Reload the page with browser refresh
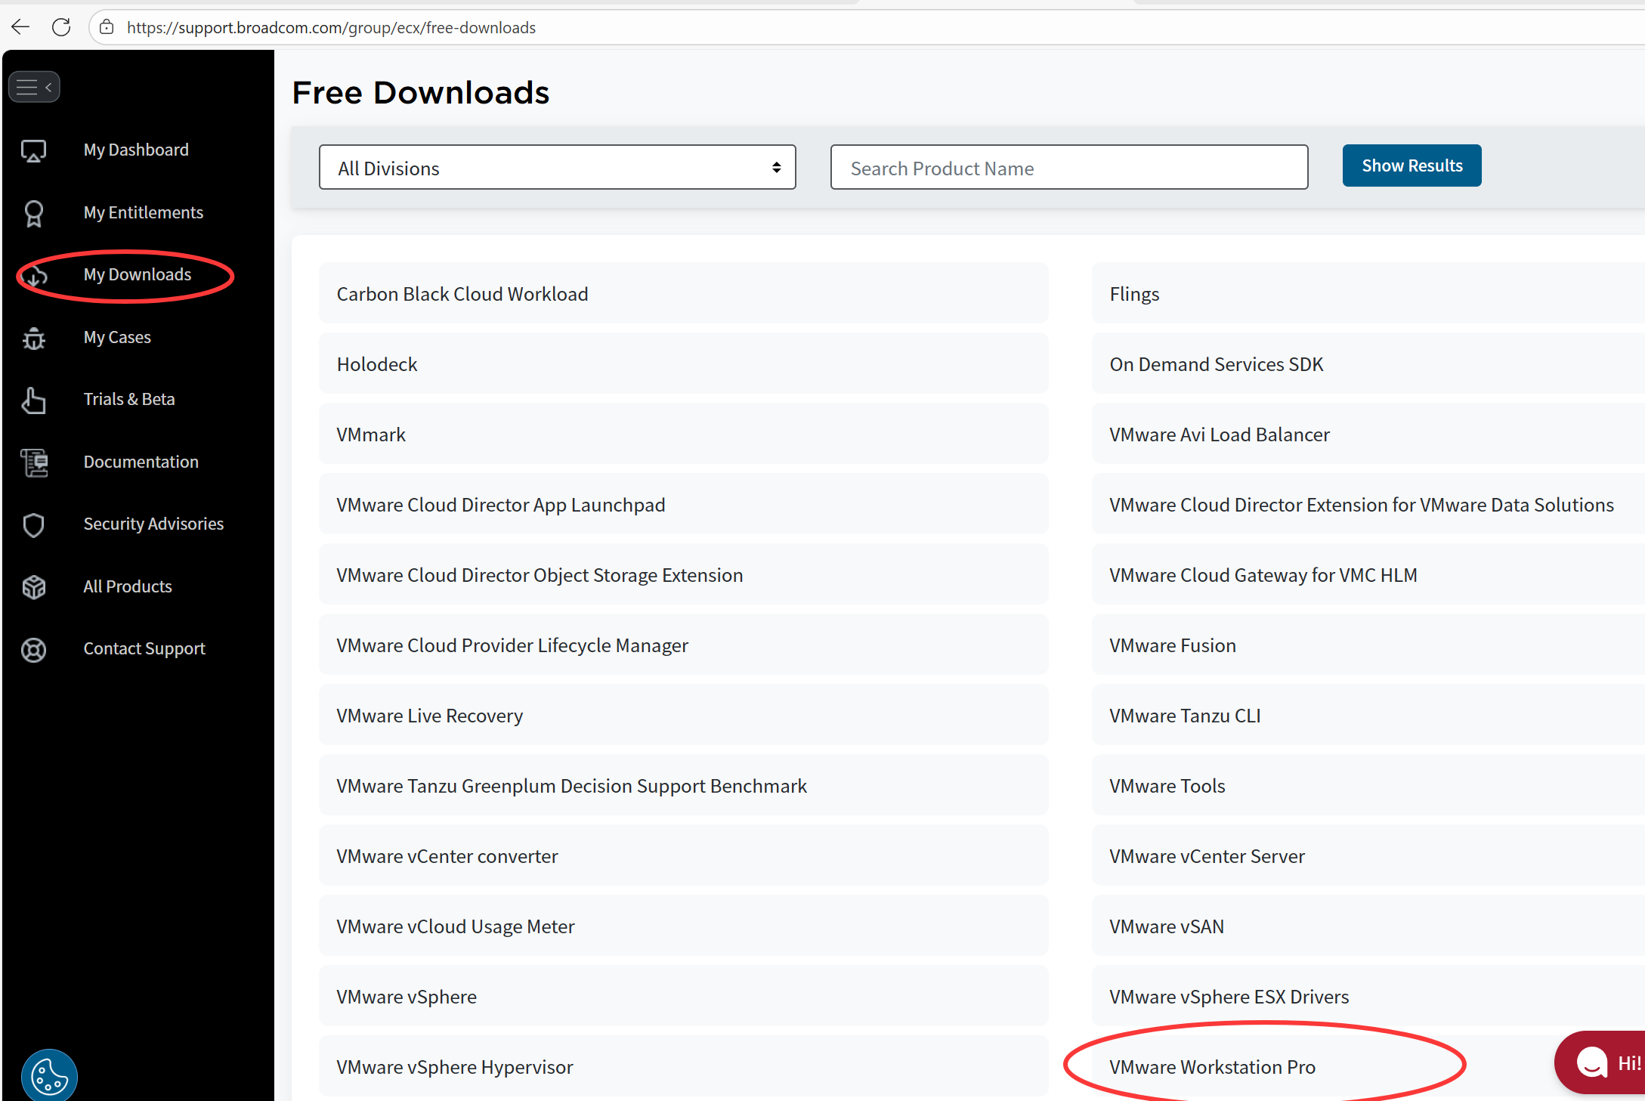The image size is (1645, 1101). tap(61, 28)
